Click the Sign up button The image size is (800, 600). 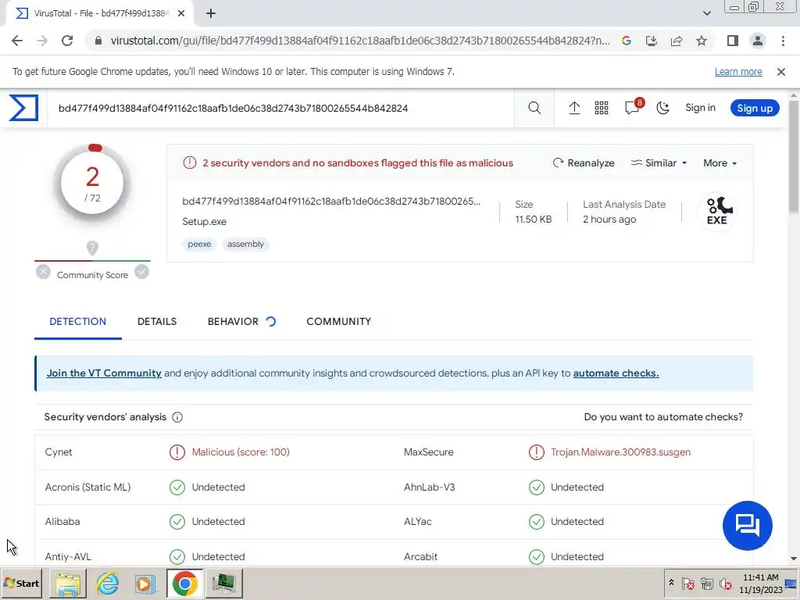(x=755, y=108)
